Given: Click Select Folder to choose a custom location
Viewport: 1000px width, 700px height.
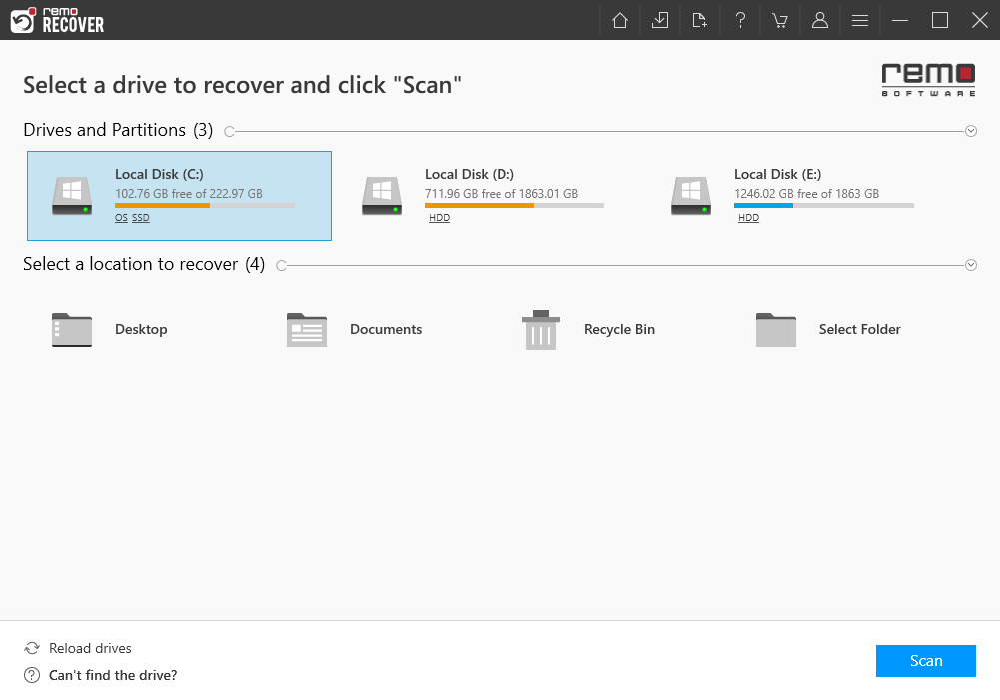Looking at the screenshot, I should [x=775, y=329].
